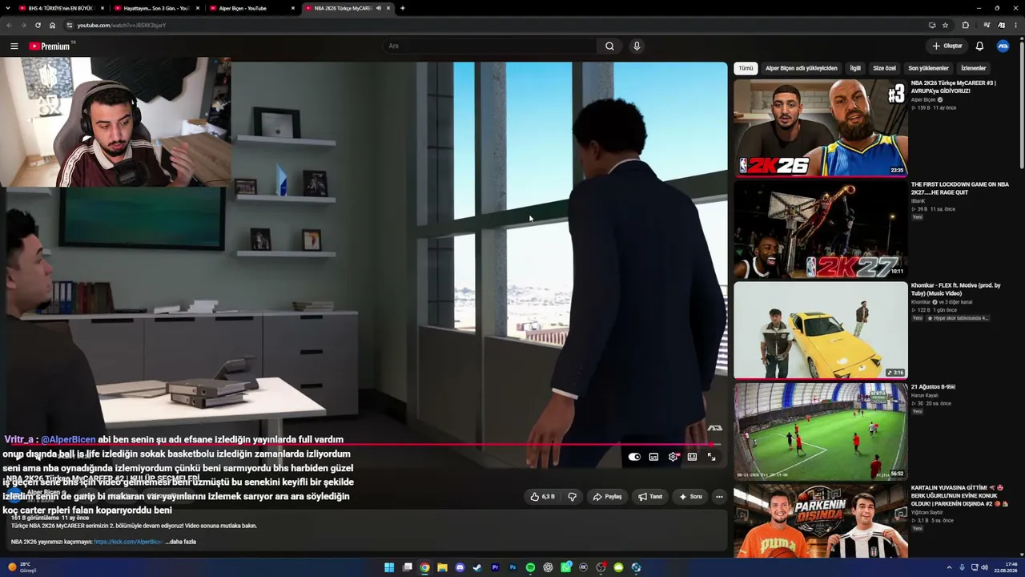Image resolution: width=1025 pixels, height=577 pixels.
Task: Mute the NBA 2K26 tab audio icon
Action: [379, 8]
